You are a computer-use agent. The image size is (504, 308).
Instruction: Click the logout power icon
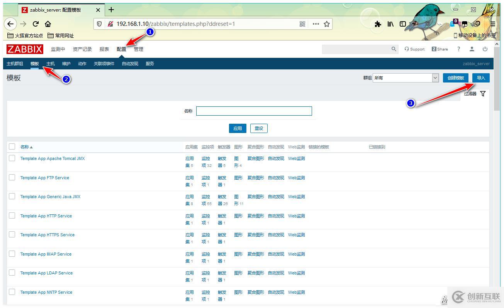485,49
